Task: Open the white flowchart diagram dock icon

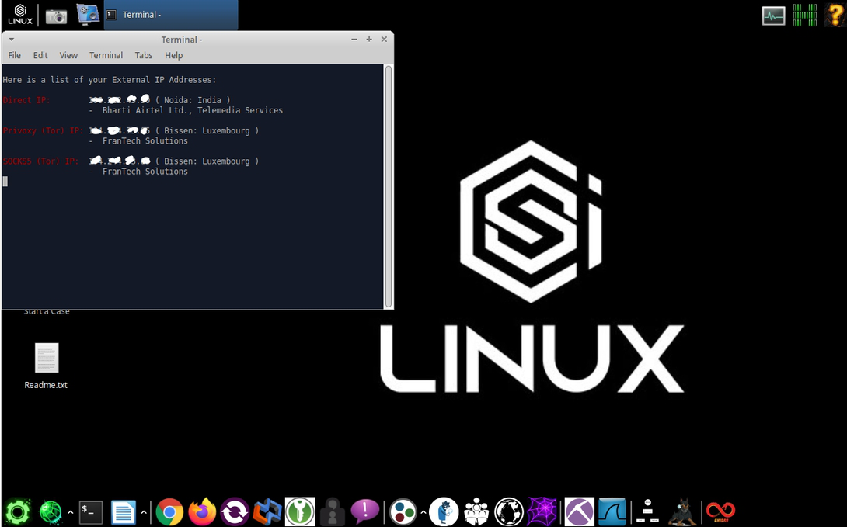Action: click(x=647, y=511)
